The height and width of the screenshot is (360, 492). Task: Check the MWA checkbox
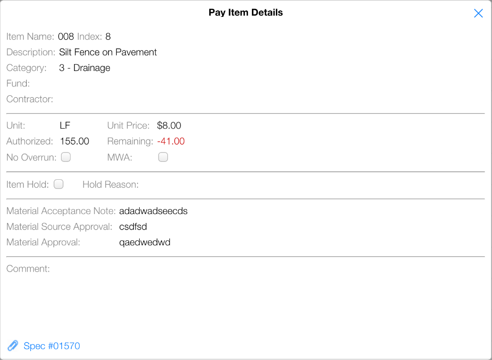[163, 157]
